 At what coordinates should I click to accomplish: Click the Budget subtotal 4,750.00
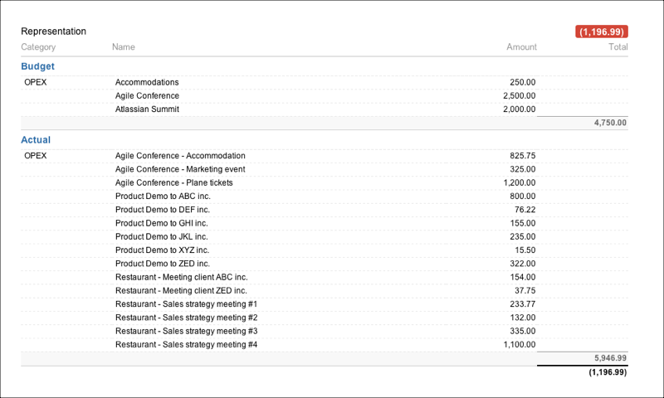click(x=610, y=123)
